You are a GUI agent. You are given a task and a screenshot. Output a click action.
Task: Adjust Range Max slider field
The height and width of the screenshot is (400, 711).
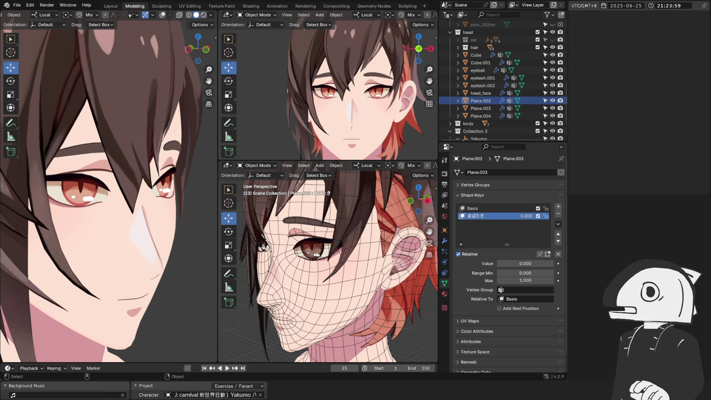(525, 280)
